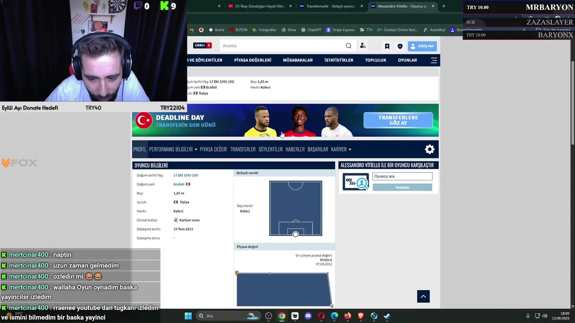The height and width of the screenshot is (323, 575).
Task: Open ChatGPT bookmark
Action: [x=311, y=30]
